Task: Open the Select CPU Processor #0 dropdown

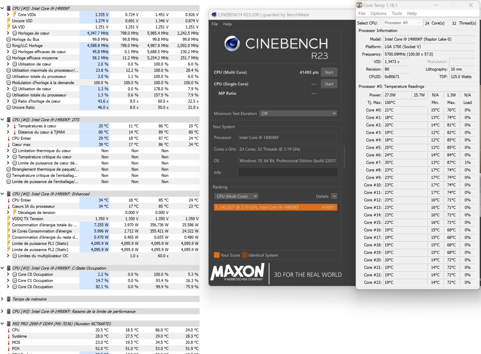Action: 402,23
